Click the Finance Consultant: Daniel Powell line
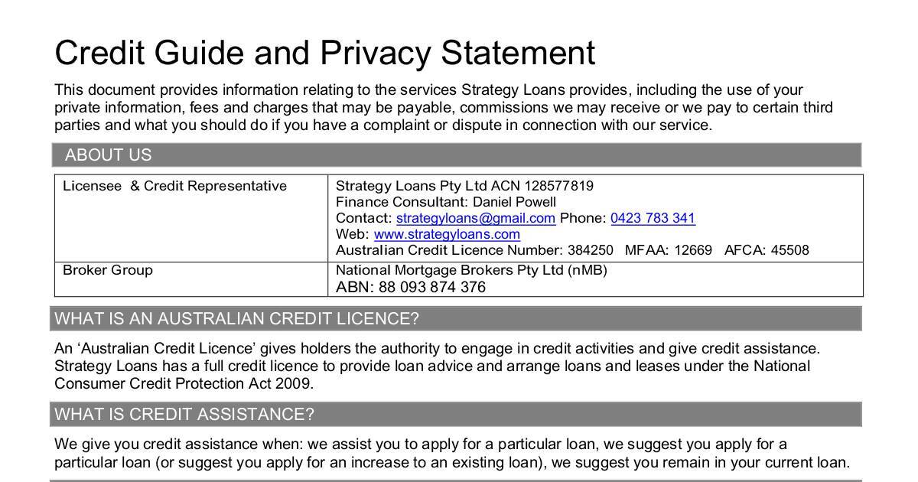This screenshot has width=918, height=482. click(446, 202)
